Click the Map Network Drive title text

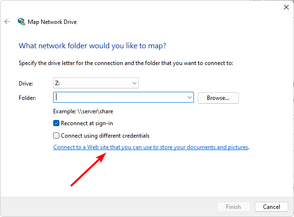(52, 22)
